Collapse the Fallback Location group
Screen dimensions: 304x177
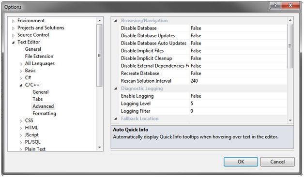tap(116, 118)
